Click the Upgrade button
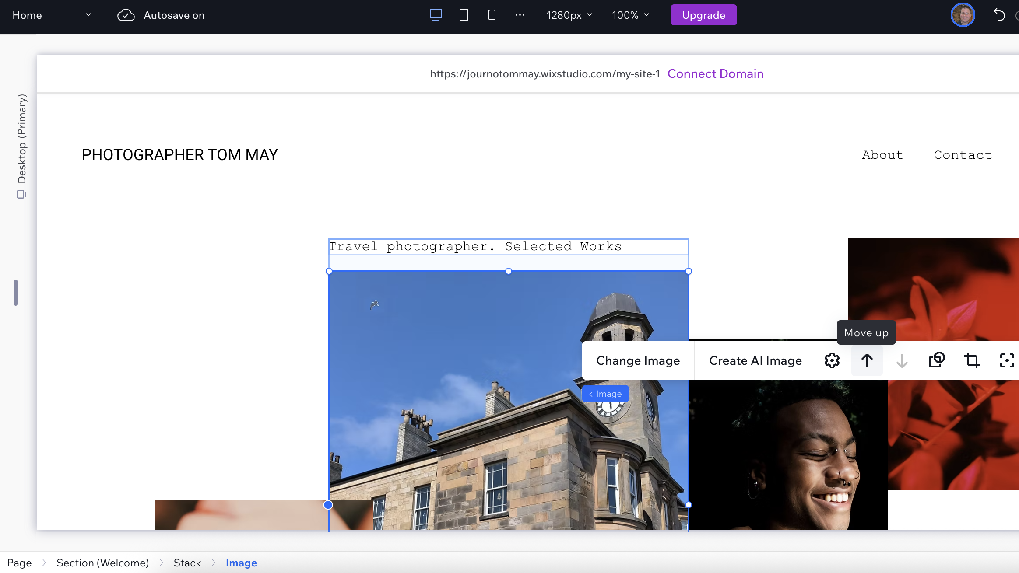1019x573 pixels. (703, 15)
